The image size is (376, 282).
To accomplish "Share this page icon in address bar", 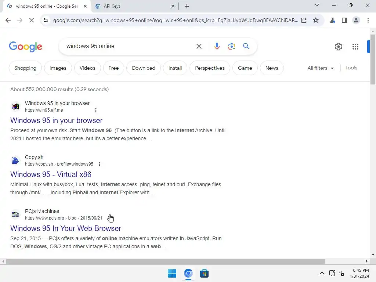I will click(304, 21).
